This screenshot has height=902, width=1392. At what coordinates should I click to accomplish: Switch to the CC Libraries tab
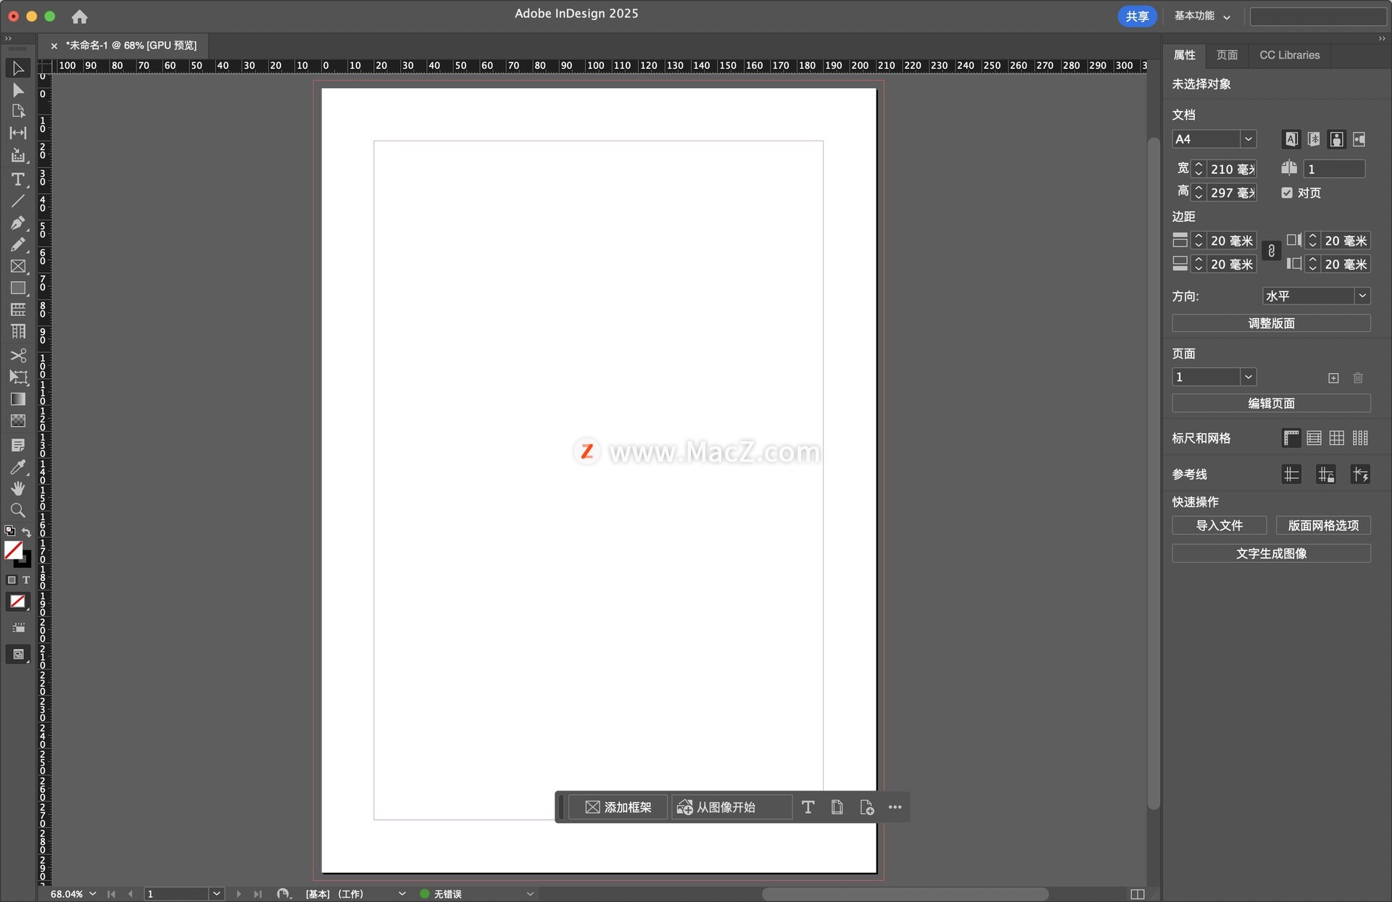pyautogui.click(x=1289, y=55)
